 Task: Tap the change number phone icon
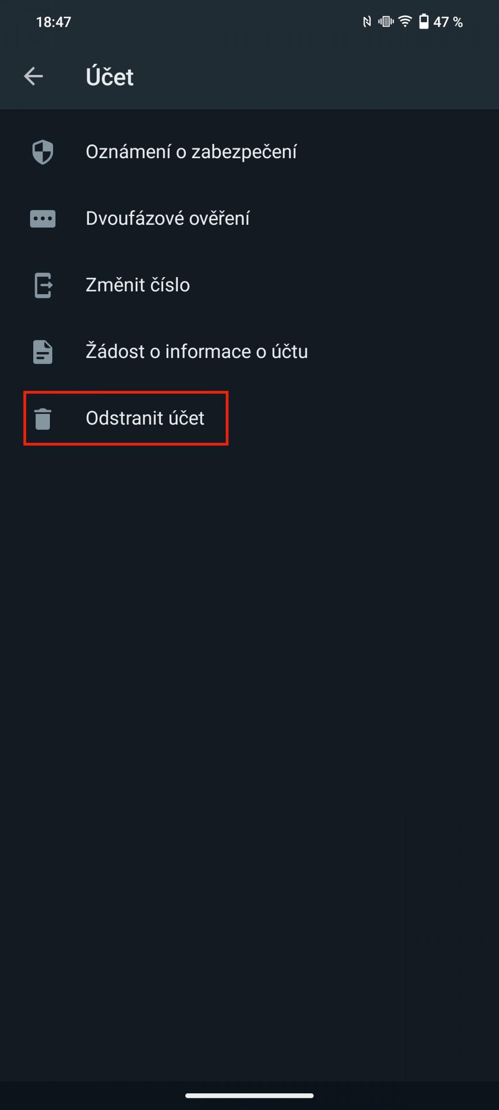[43, 285]
